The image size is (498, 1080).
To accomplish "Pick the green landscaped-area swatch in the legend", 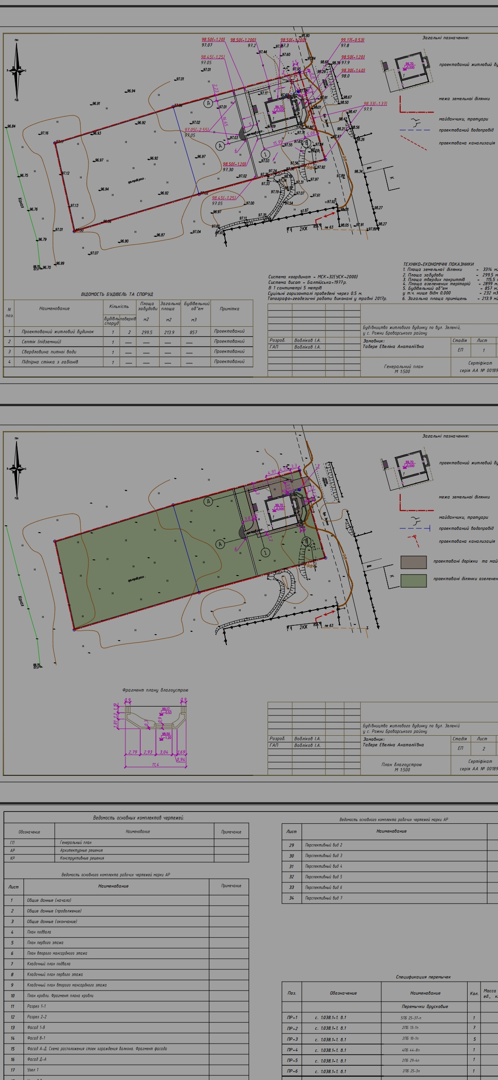I will point(413,580).
